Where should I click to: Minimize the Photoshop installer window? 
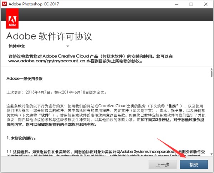[x=175, y=4]
